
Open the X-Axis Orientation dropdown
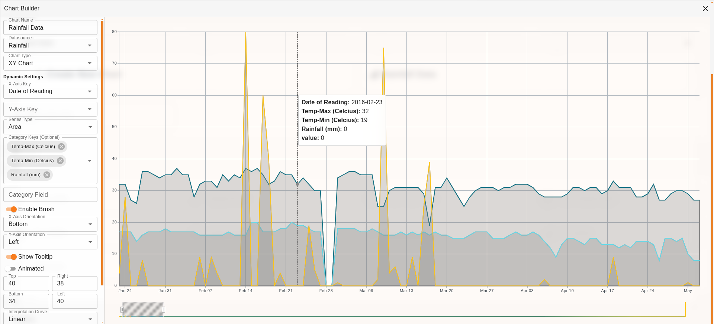(50, 224)
